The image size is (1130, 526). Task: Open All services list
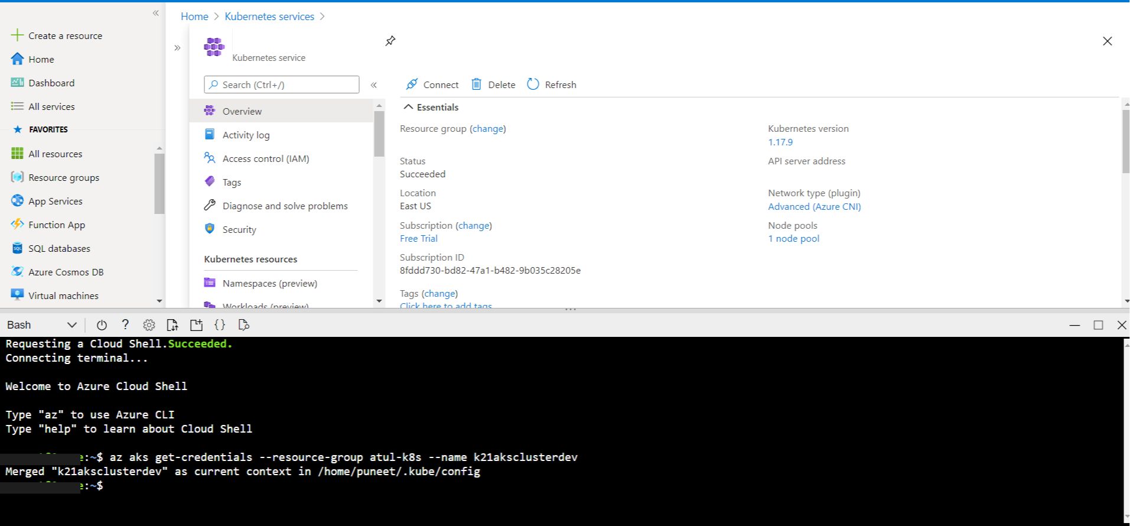tap(51, 106)
